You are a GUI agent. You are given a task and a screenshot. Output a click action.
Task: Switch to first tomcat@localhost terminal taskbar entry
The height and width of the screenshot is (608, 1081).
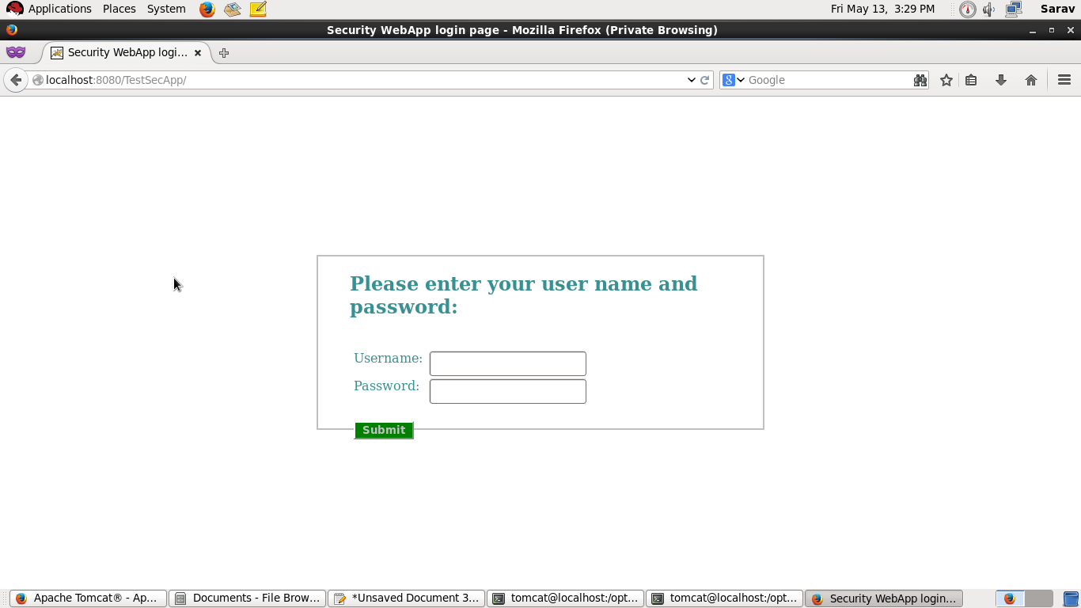point(565,598)
